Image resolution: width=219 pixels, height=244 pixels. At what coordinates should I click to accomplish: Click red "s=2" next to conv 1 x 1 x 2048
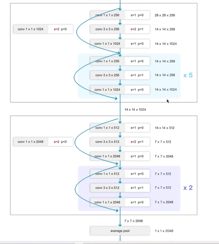57,142
